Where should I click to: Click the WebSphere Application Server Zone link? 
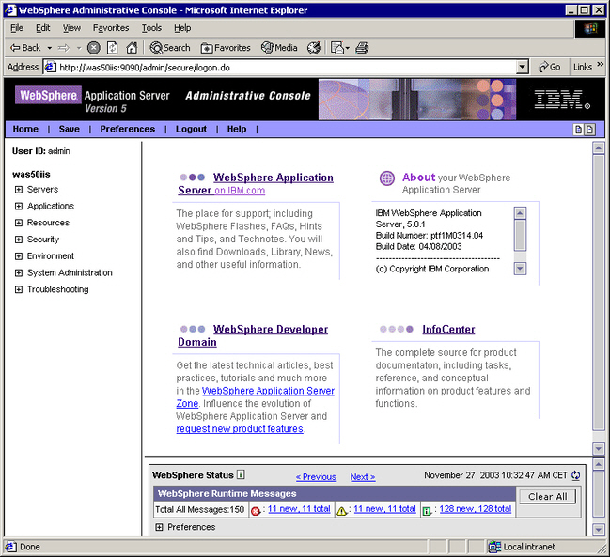(x=256, y=397)
